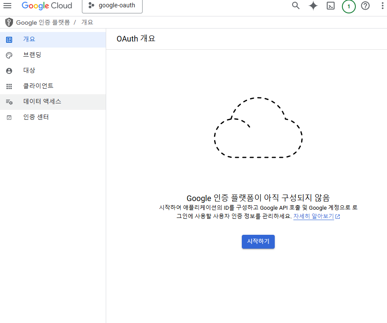Open the 브랜딩 sidebar item

click(x=53, y=55)
